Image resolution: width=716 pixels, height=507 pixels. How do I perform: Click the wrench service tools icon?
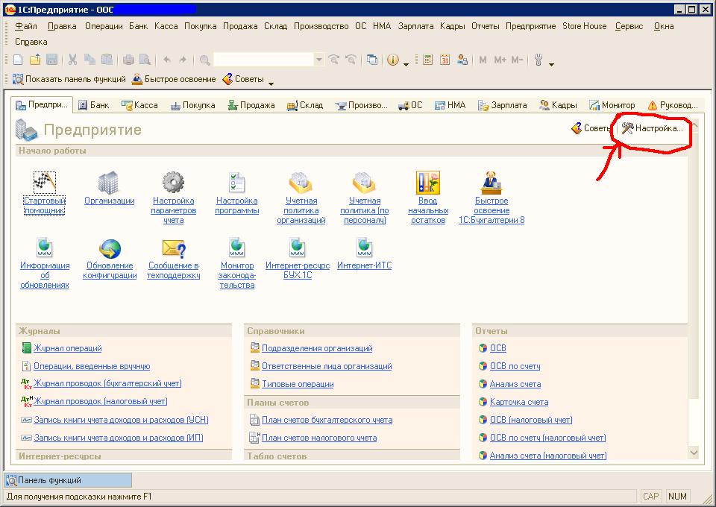pyautogui.click(x=538, y=60)
